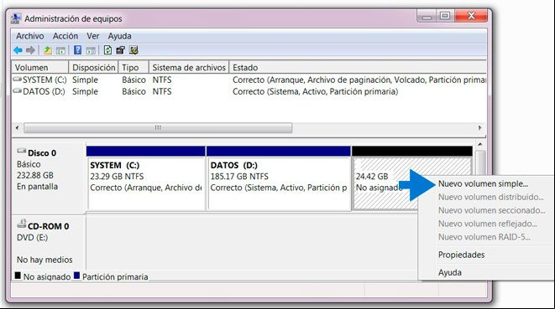The width and height of the screenshot is (555, 309).
Task: Toggle the action pane toolbar icon
Action: pyautogui.click(x=91, y=50)
